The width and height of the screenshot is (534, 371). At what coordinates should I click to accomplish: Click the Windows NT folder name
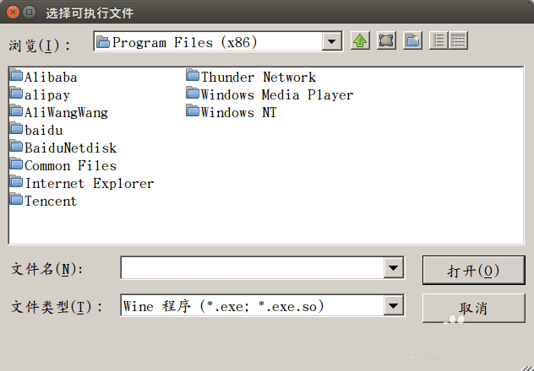click(239, 112)
